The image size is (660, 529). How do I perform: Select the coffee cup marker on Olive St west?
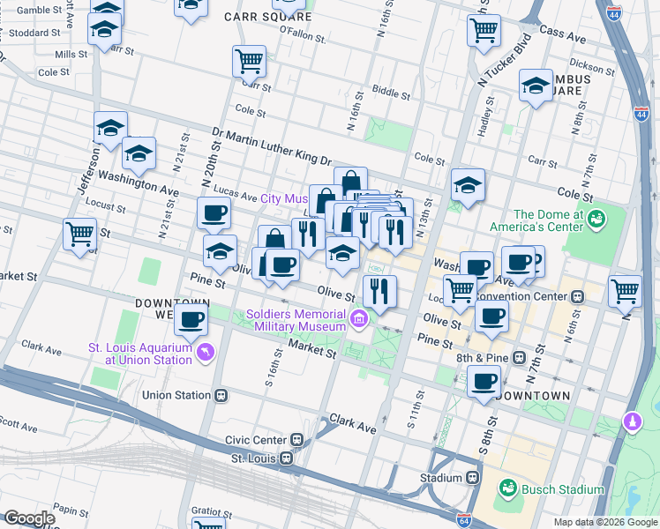[x=283, y=267]
